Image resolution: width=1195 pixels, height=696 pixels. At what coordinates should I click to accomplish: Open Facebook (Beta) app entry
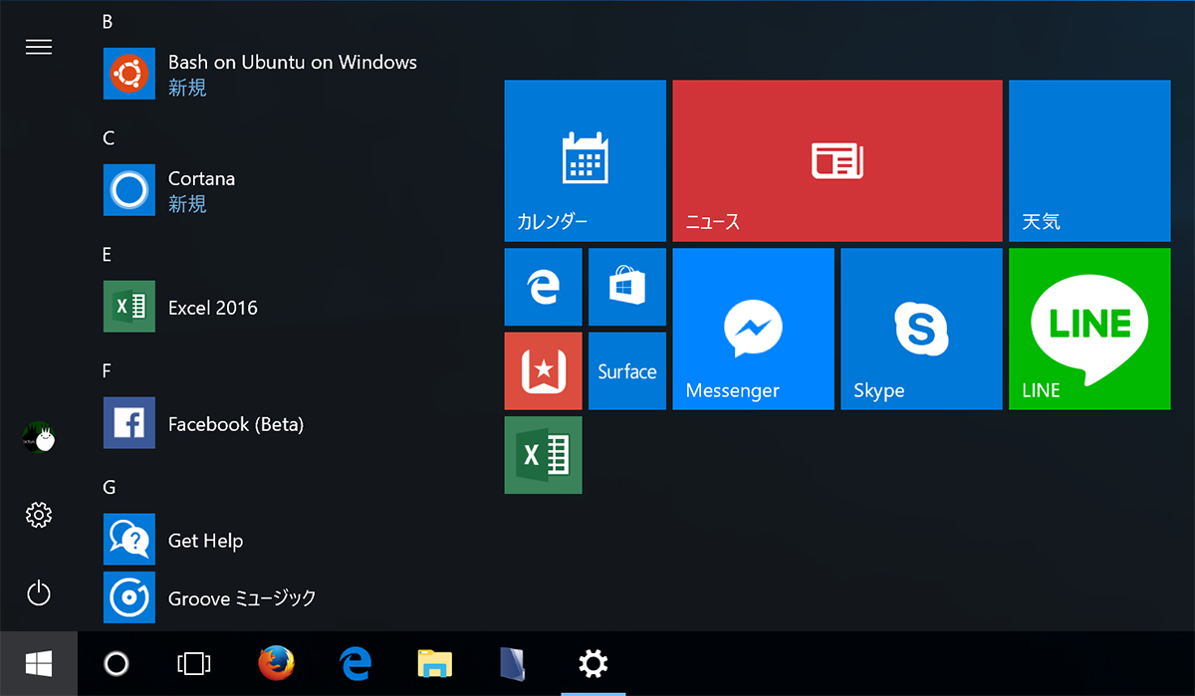[x=204, y=423]
